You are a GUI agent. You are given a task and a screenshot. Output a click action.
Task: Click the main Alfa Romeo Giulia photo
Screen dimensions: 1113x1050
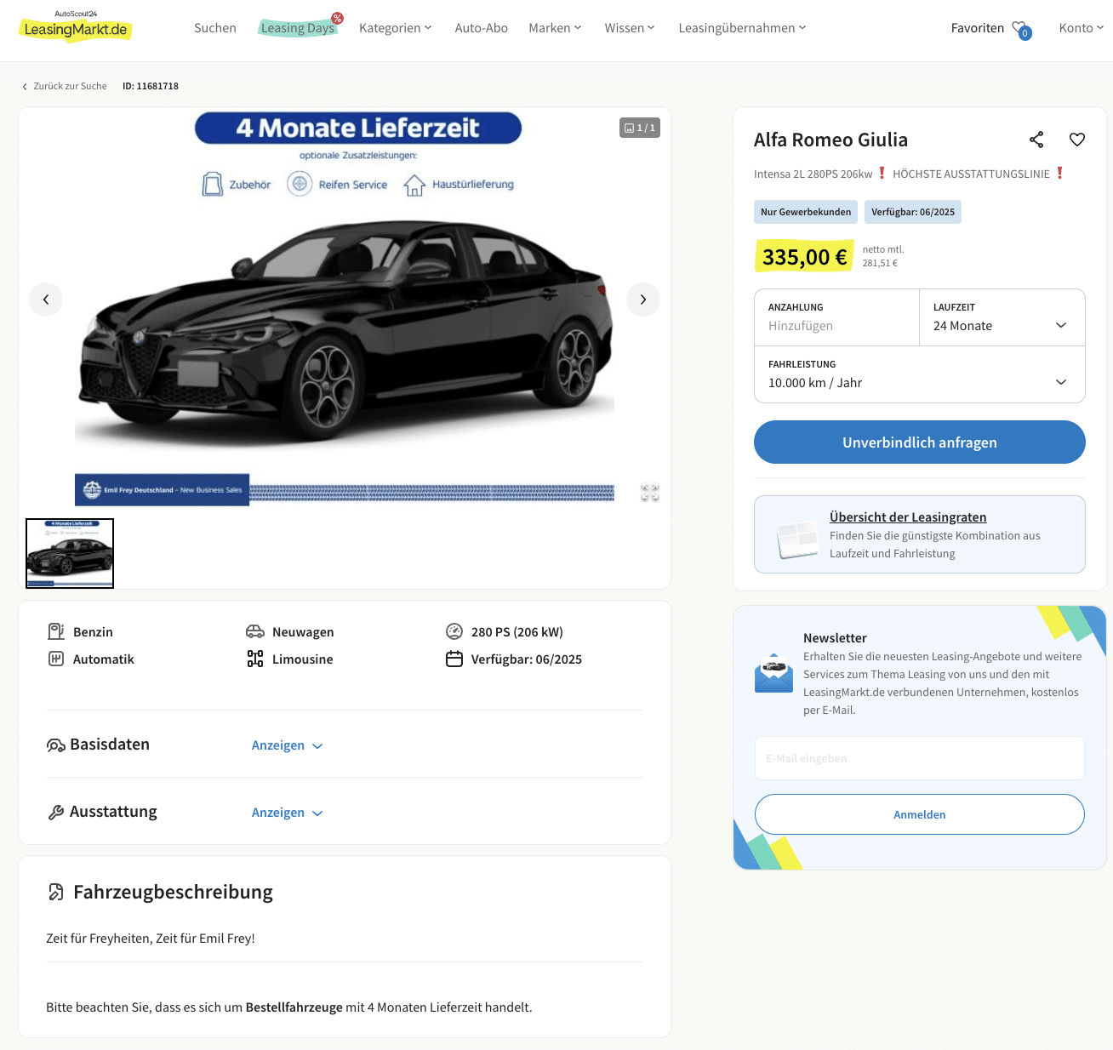[x=345, y=306]
